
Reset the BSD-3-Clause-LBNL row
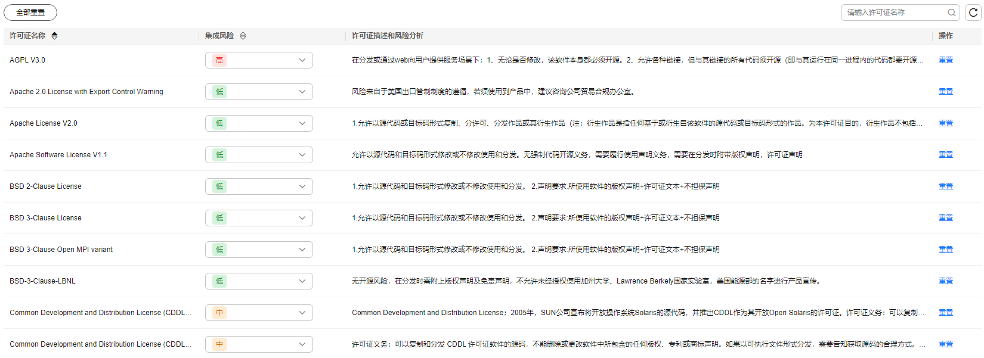pos(946,281)
